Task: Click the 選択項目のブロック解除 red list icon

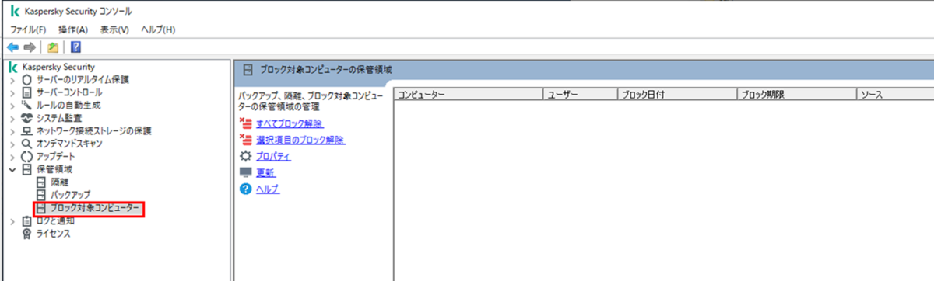Action: coord(246,140)
